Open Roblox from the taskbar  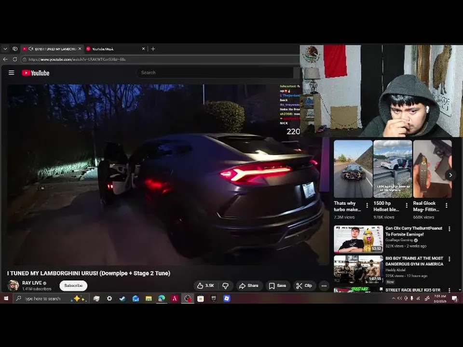click(227, 299)
